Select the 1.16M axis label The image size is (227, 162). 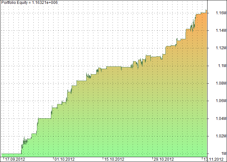tap(221, 13)
